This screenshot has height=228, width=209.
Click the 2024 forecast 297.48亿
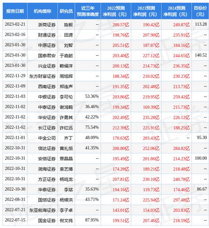pos(181,200)
